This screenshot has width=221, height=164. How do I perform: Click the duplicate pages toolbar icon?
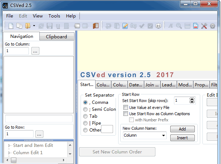(x=19, y=26)
